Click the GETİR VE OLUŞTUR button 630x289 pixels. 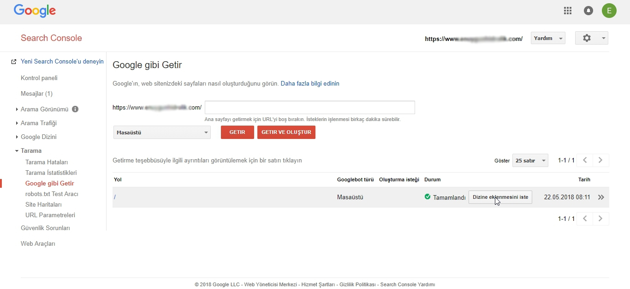(x=286, y=132)
